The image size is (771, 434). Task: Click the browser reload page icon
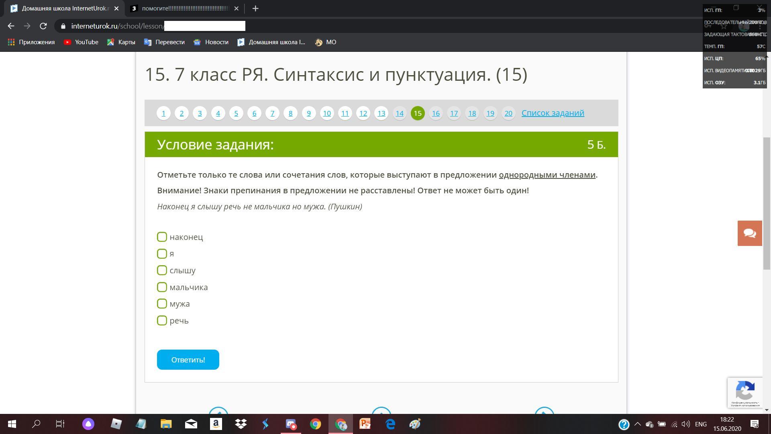[x=43, y=26]
